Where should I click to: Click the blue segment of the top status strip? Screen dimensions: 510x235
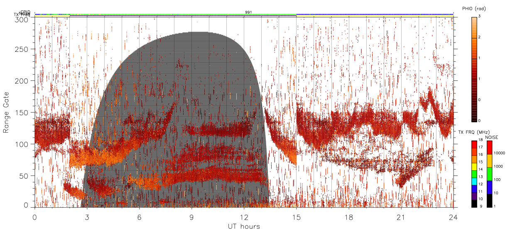click(375, 14)
